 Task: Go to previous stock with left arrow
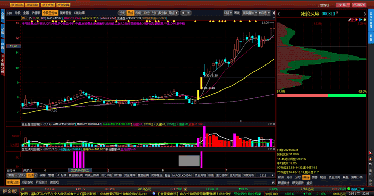point(279,14)
